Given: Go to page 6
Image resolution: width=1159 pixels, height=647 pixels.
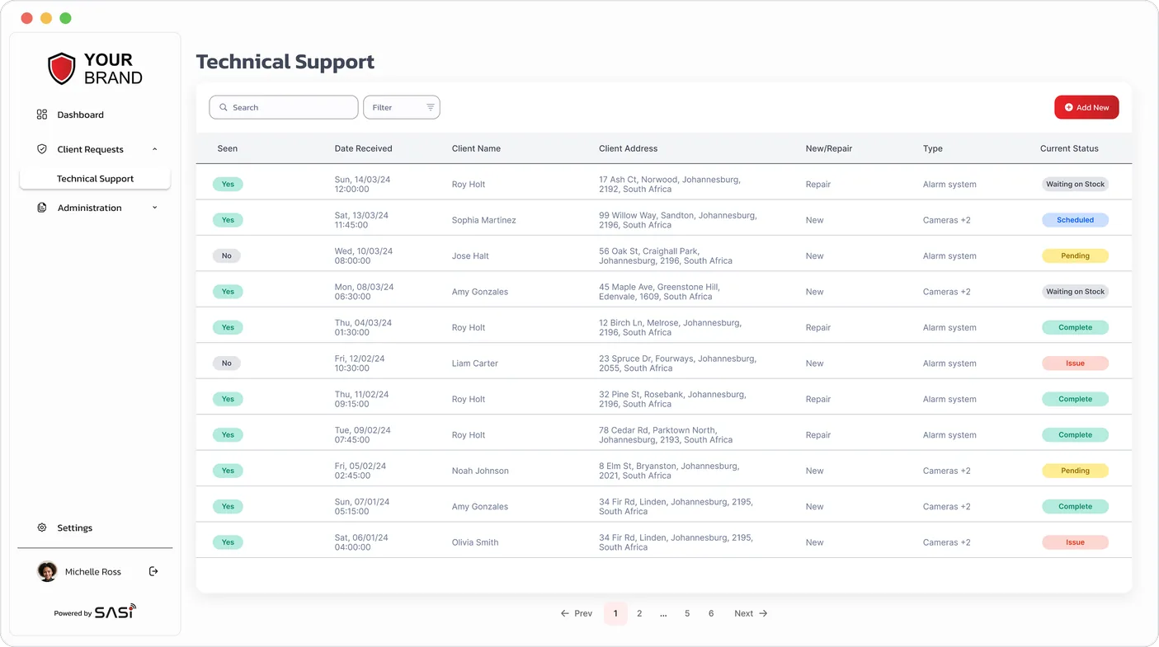Looking at the screenshot, I should pos(711,613).
